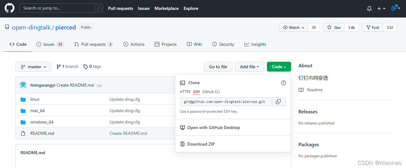The height and width of the screenshot is (168, 406).
Task: Go to Marketplace in top navigation
Action: [167, 8]
